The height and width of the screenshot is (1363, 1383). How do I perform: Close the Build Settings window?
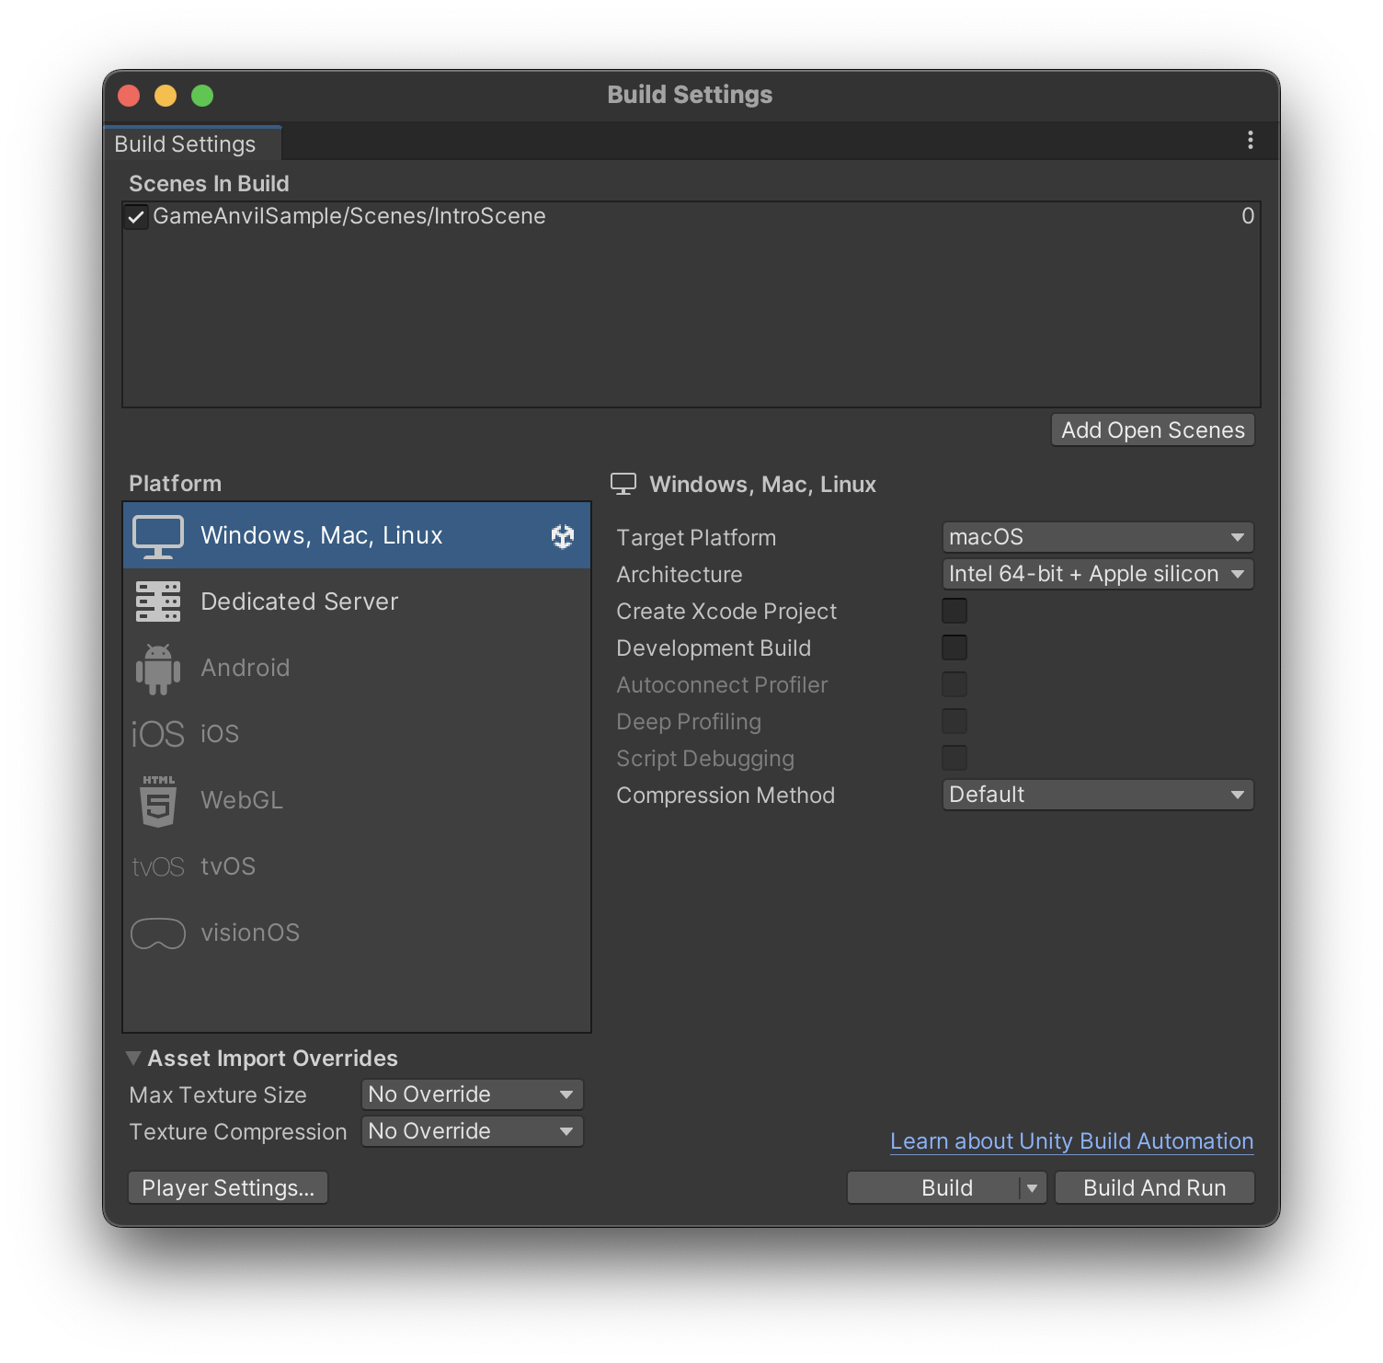129,96
